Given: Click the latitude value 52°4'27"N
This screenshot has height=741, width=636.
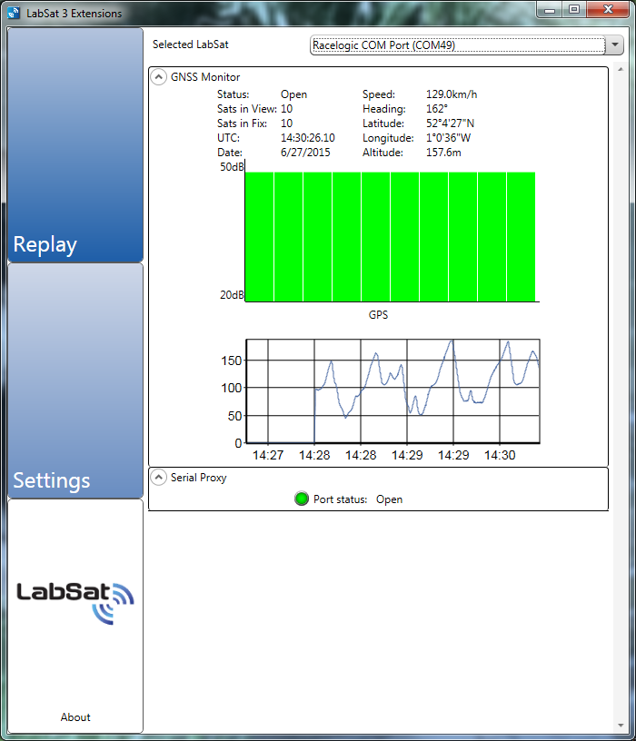Looking at the screenshot, I should 450,123.
